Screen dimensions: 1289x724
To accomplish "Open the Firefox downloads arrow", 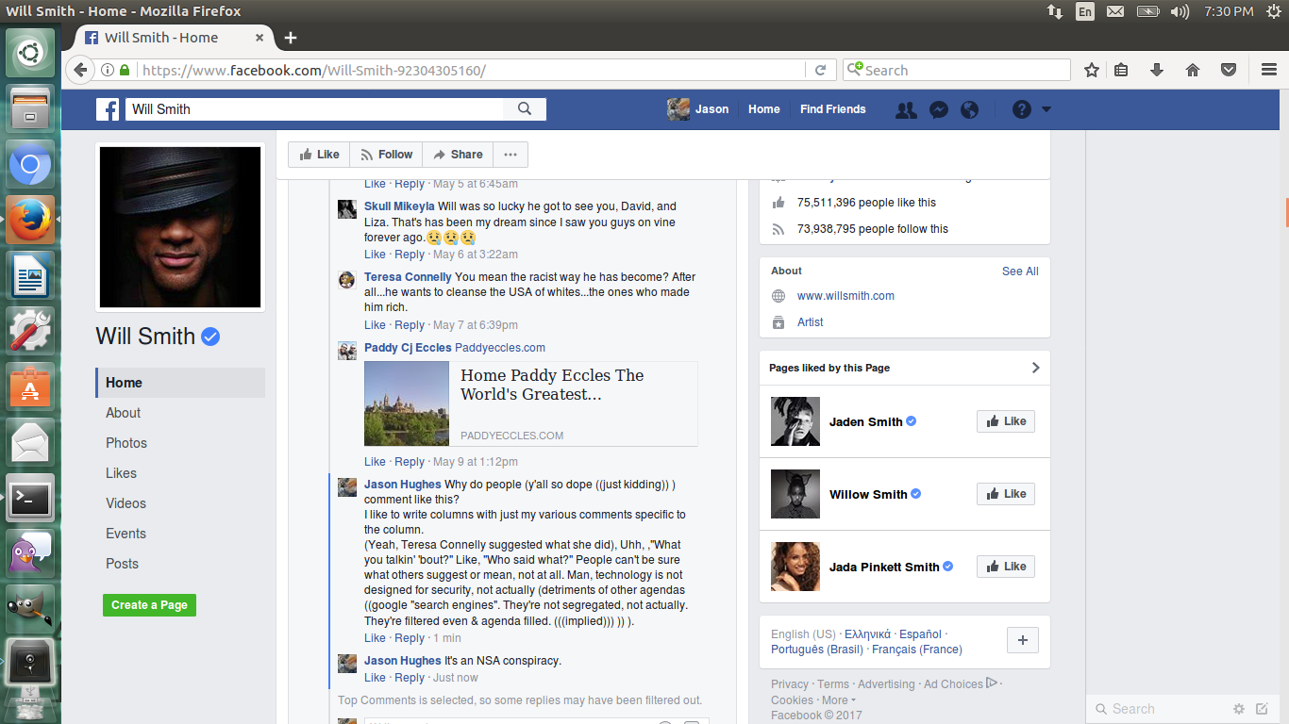I will tap(1157, 70).
